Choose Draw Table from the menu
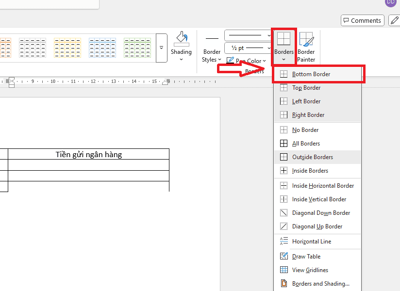 (306, 257)
